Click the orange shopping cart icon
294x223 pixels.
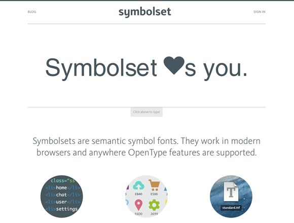pos(154,185)
